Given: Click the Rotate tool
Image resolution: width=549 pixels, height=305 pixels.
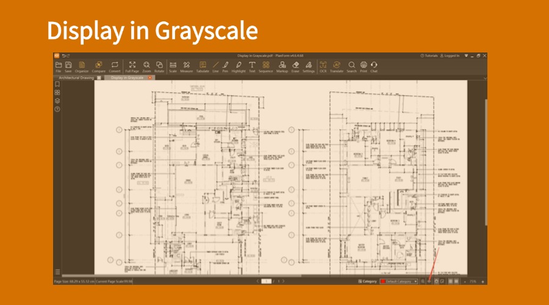Looking at the screenshot, I should tap(159, 66).
